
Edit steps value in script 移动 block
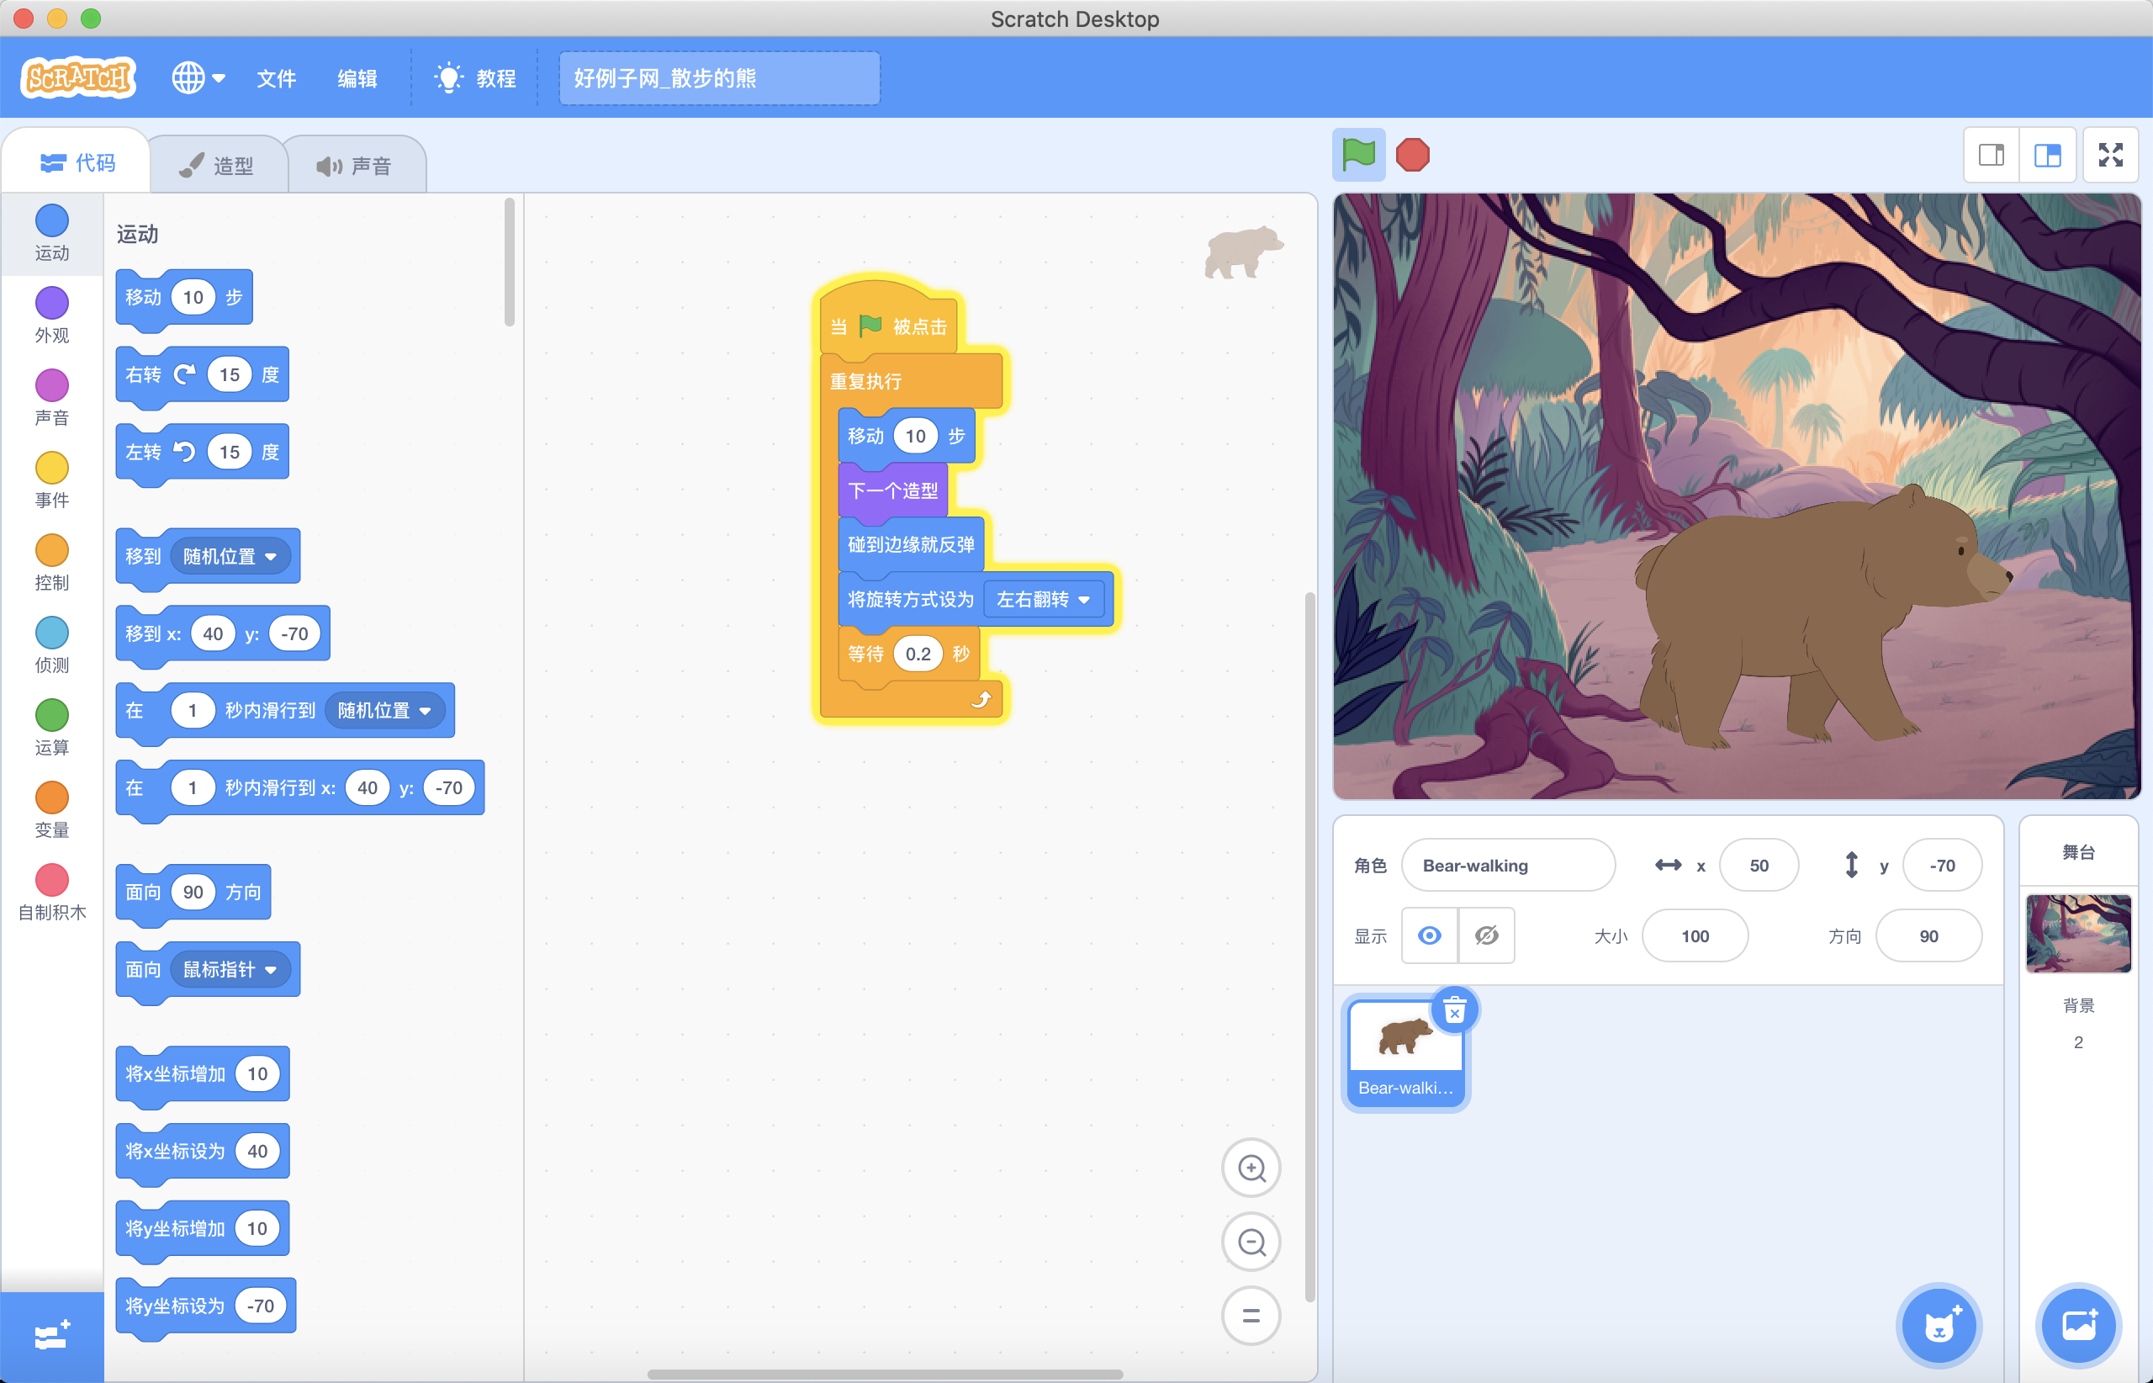(x=915, y=436)
